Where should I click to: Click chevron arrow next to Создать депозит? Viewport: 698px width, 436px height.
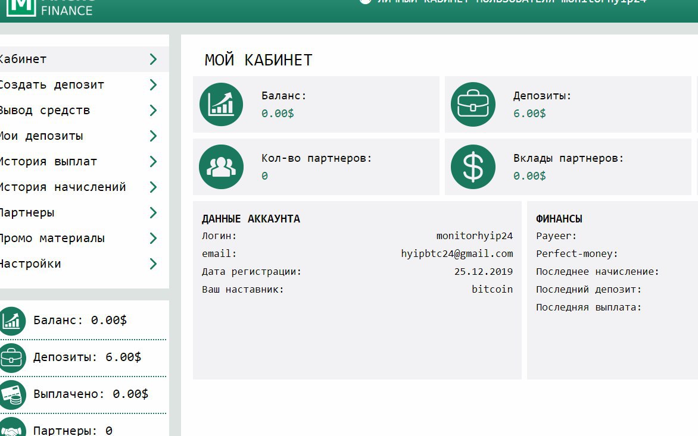[153, 85]
